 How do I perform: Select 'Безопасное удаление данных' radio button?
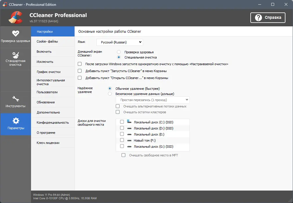pos(110,94)
